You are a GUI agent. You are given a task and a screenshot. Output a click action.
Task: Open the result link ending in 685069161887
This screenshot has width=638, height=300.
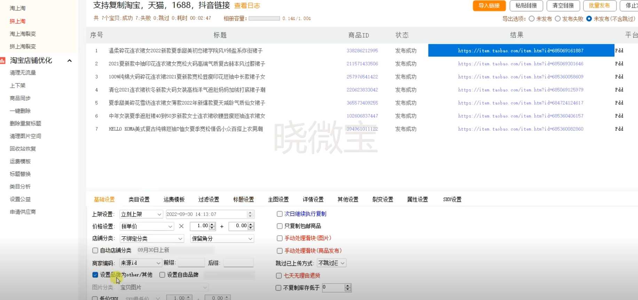(x=521, y=51)
